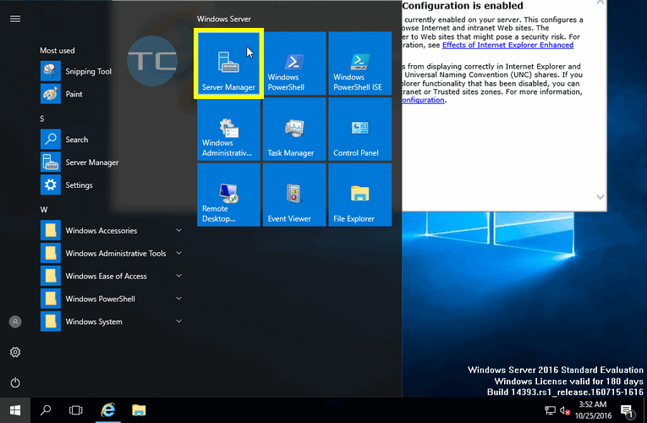647x423 pixels.
Task: Open the Power options button
Action: tap(15, 382)
